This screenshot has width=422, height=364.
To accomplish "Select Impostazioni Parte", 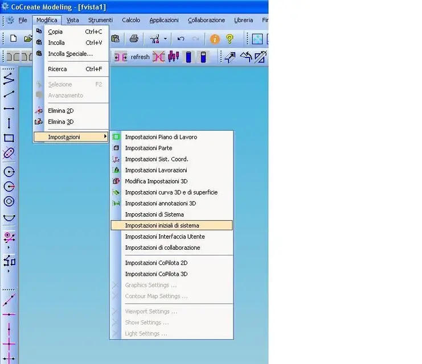I will (x=171, y=148).
